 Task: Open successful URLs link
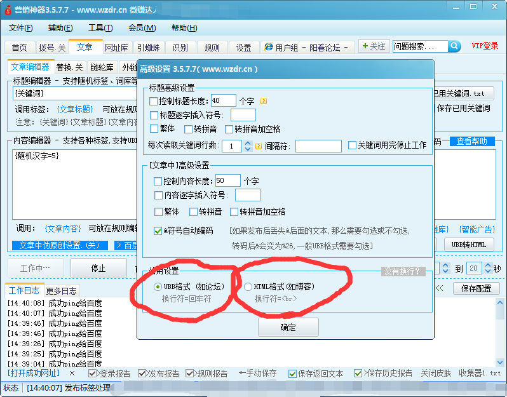coord(34,373)
